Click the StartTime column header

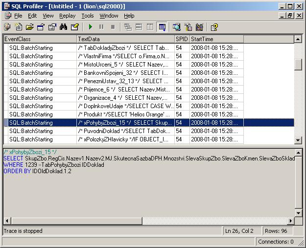216,39
